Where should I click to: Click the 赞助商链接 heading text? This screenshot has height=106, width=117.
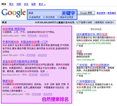point(96,29)
